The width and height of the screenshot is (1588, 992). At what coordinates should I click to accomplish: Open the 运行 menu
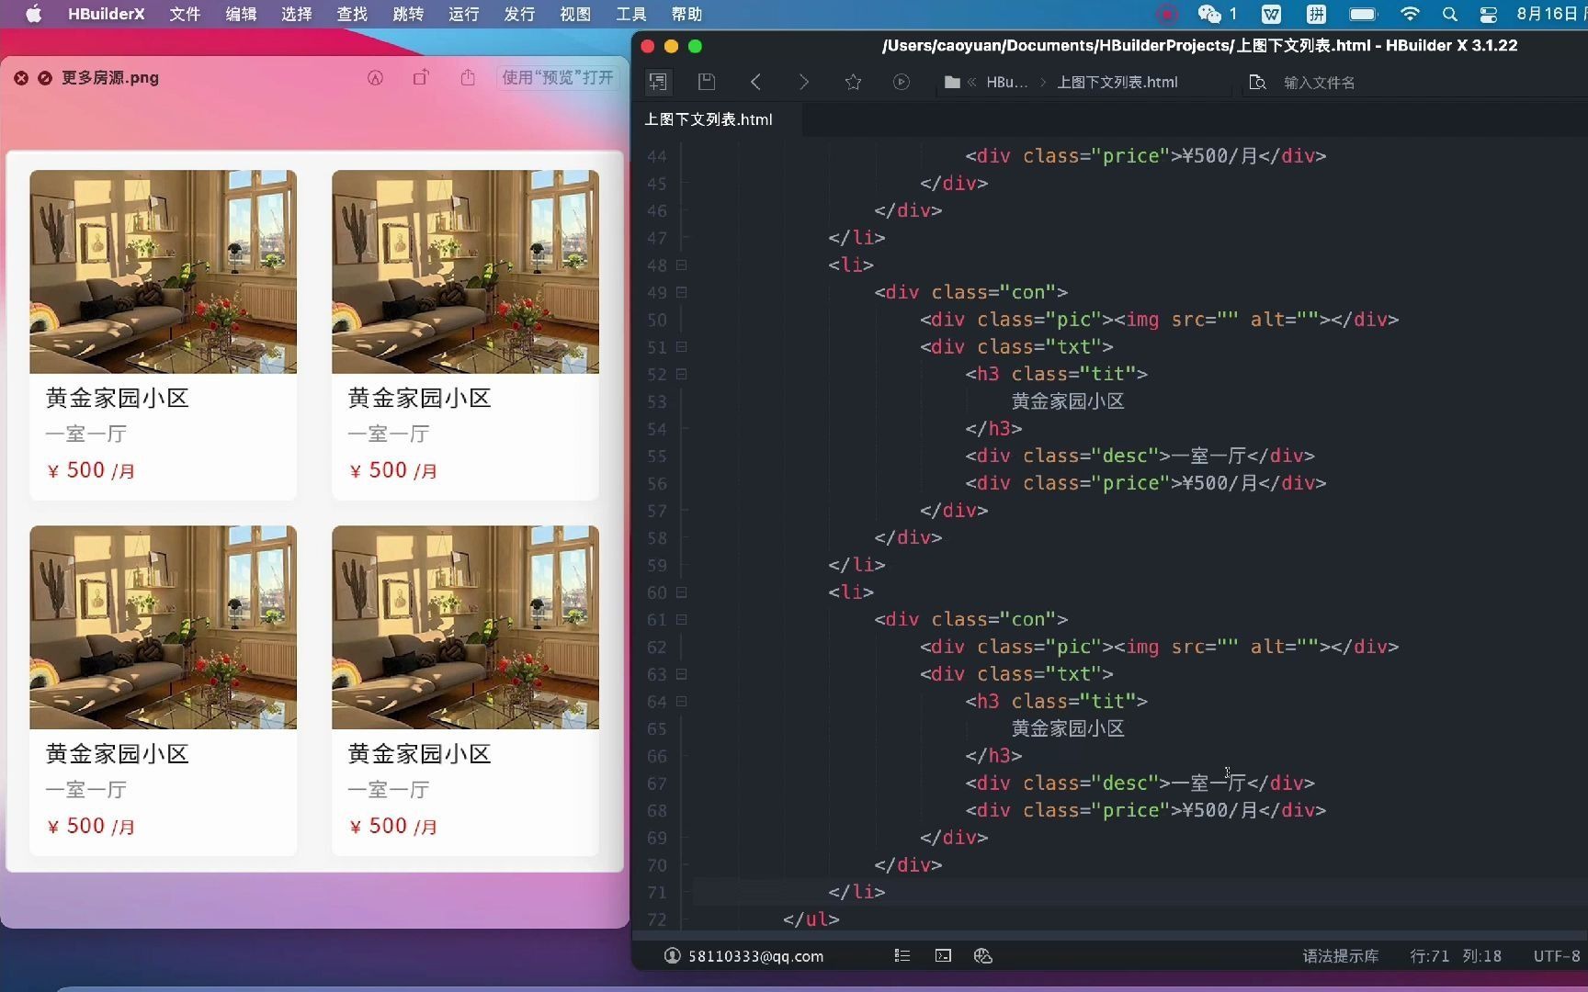coord(463,14)
